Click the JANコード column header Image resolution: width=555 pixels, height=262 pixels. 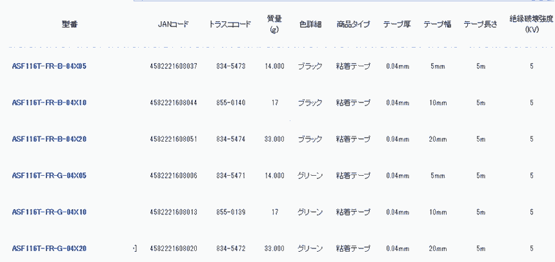click(173, 24)
